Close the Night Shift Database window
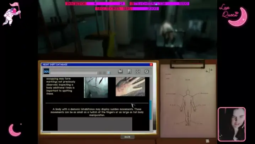 [151, 65]
